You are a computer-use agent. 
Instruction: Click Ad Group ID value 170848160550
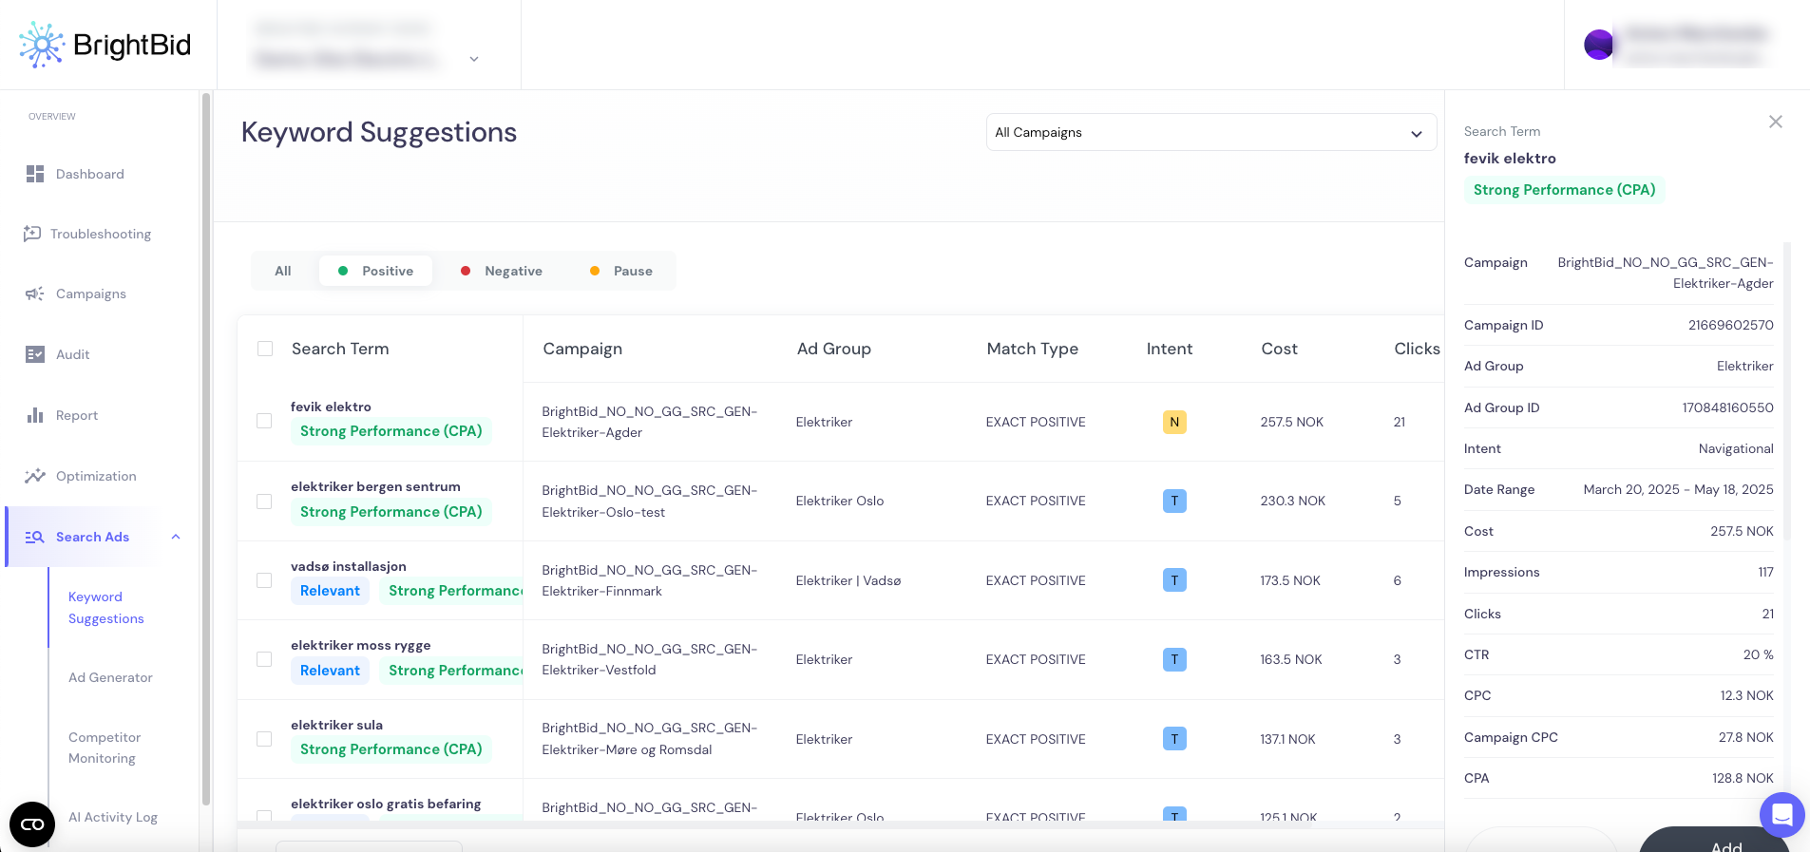tap(1727, 407)
